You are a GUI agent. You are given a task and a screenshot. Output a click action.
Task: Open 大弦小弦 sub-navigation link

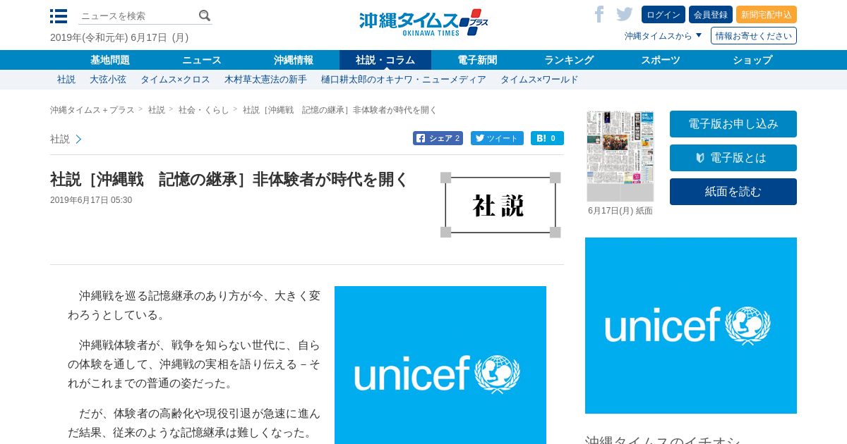pos(108,80)
